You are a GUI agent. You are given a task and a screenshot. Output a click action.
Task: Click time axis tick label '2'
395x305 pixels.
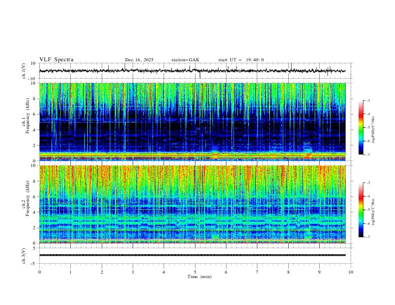pos(102,272)
